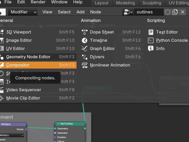Choose Graph Editor from Animation
Viewport: 189px width, 142px height.
tap(111, 48)
